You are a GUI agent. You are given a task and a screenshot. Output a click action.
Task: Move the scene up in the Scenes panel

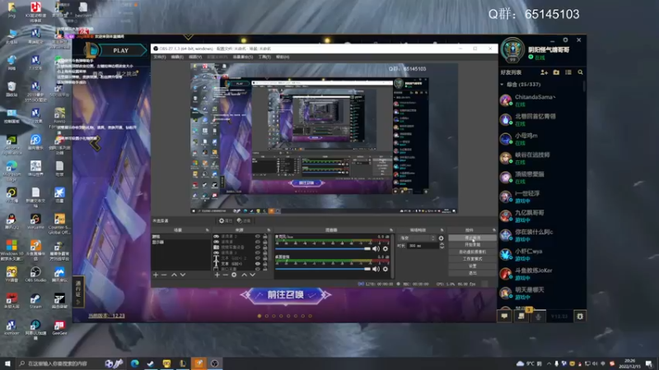click(x=174, y=275)
